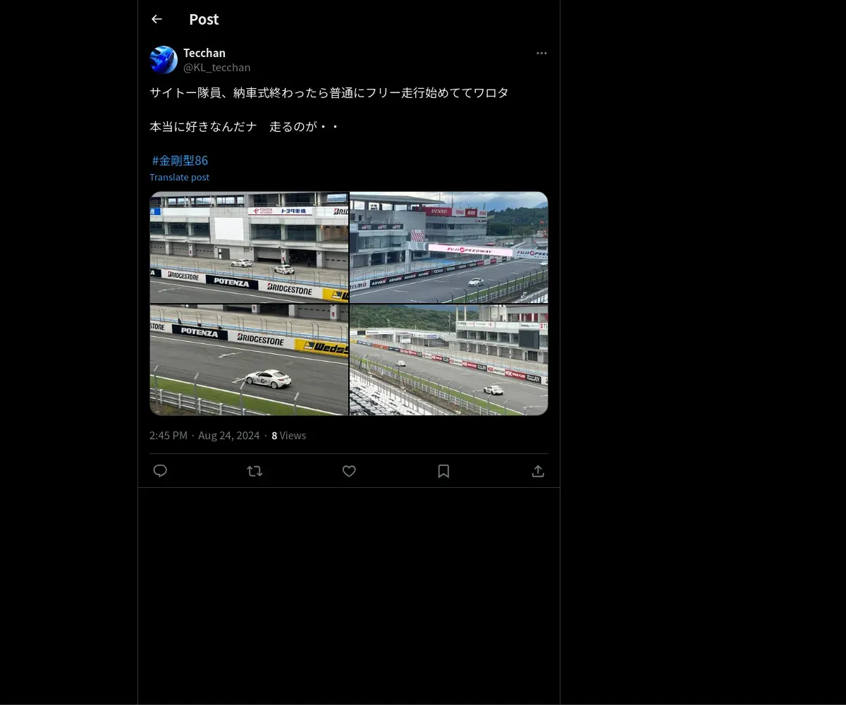Viewport: 846px width, 705px height.
Task: Repost using the retweet arrows icon
Action: tap(255, 471)
